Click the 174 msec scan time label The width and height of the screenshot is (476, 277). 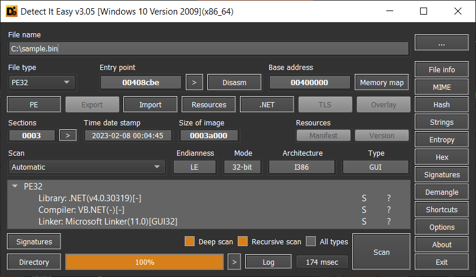(322, 262)
